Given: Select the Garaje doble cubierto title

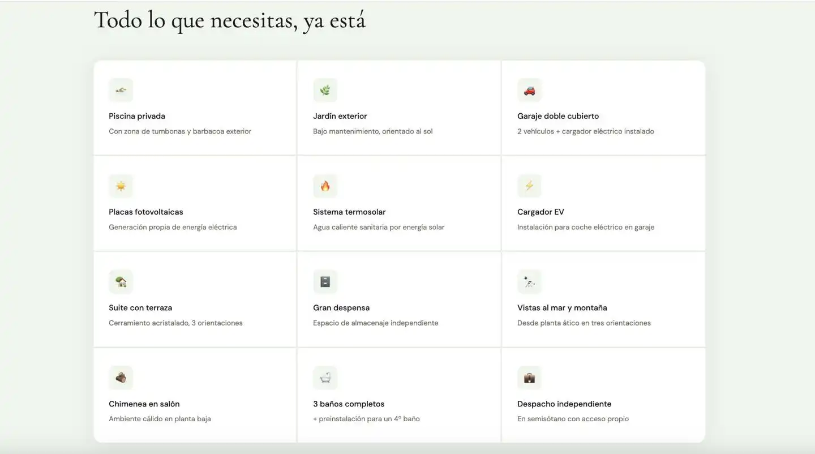Looking at the screenshot, I should click(x=558, y=116).
